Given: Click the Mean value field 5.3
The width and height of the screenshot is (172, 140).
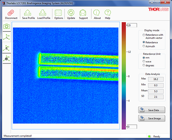Looking at the screenshot, I should click(156, 91).
